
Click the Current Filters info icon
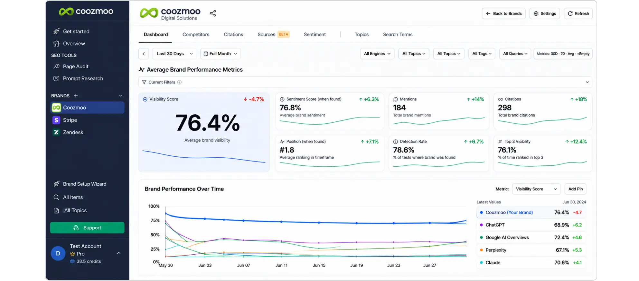(x=179, y=82)
